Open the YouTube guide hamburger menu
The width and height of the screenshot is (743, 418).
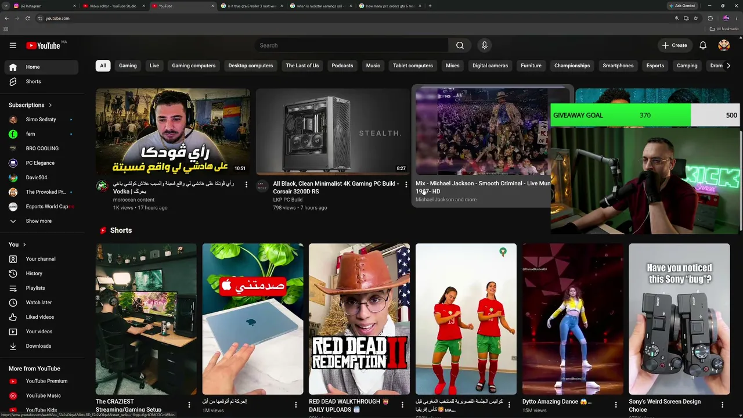tap(13, 45)
